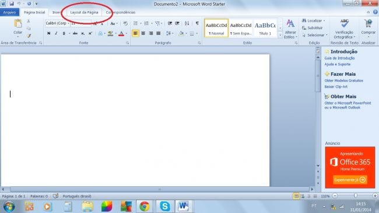The height and width of the screenshot is (213, 379).
Task: Click the Text Highlight Color button
Action: tap(110, 33)
